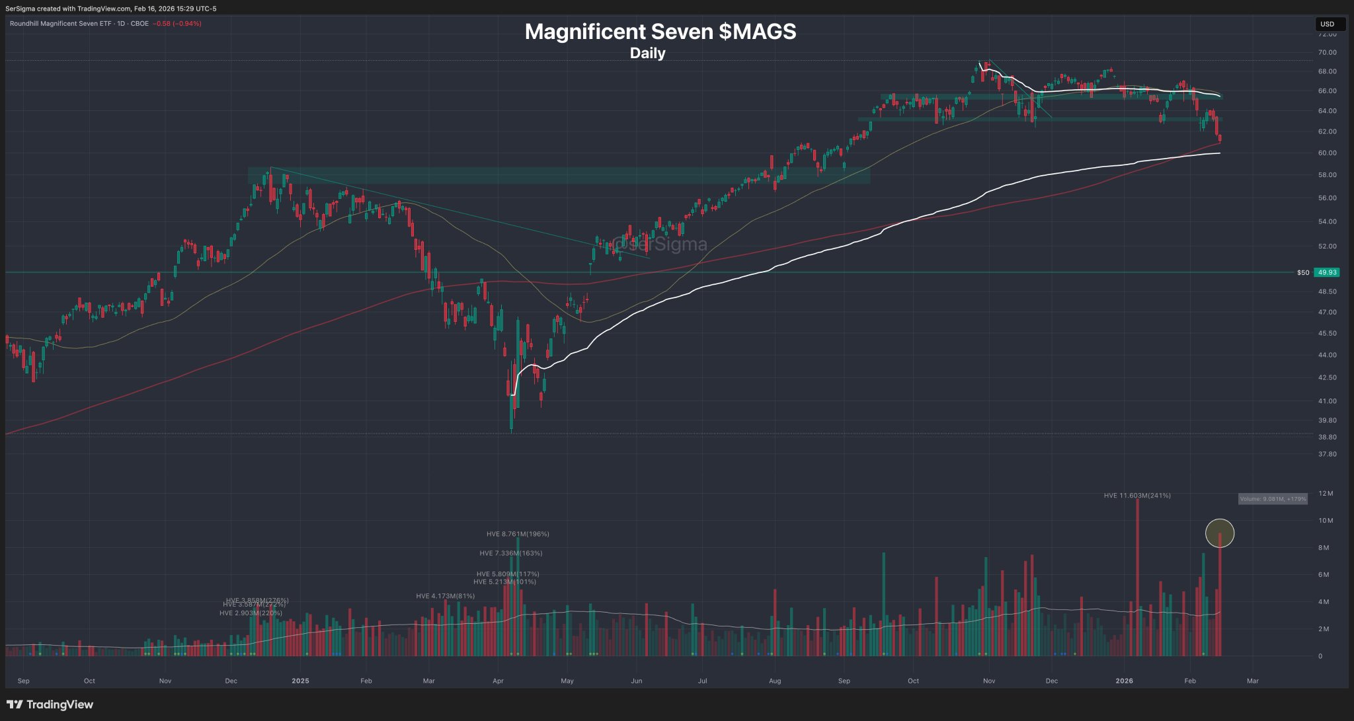Open the USD currency selector
This screenshot has width=1354, height=721.
pos(1328,24)
